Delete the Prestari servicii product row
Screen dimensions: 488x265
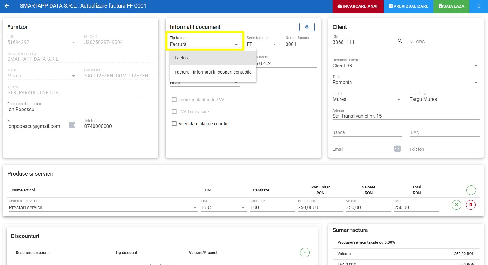(471, 205)
